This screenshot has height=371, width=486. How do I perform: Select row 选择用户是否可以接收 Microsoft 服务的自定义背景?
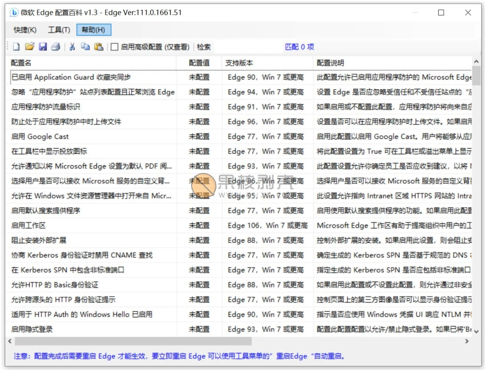point(239,181)
